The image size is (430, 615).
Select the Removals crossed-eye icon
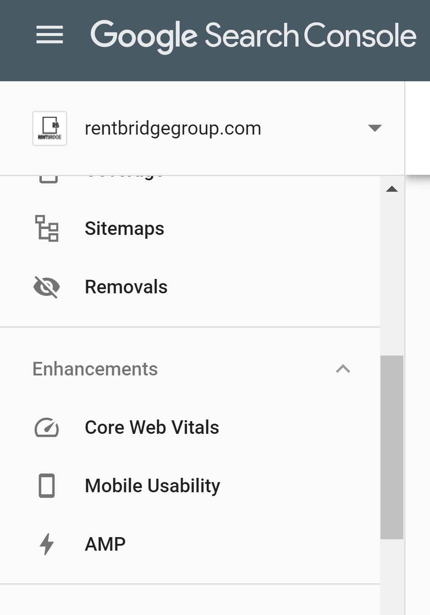[47, 287]
